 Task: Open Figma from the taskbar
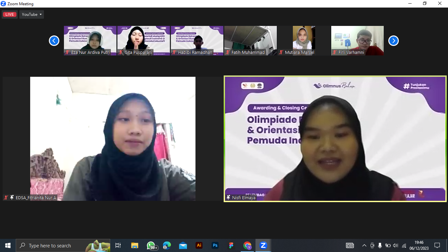pyautogui.click(x=231, y=245)
